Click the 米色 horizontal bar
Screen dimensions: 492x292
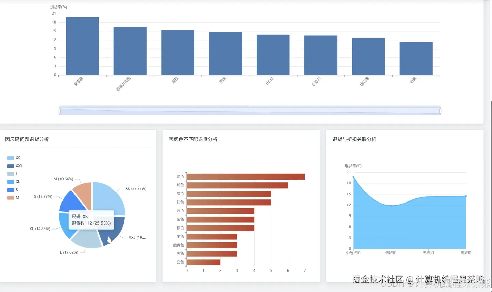pos(212,236)
